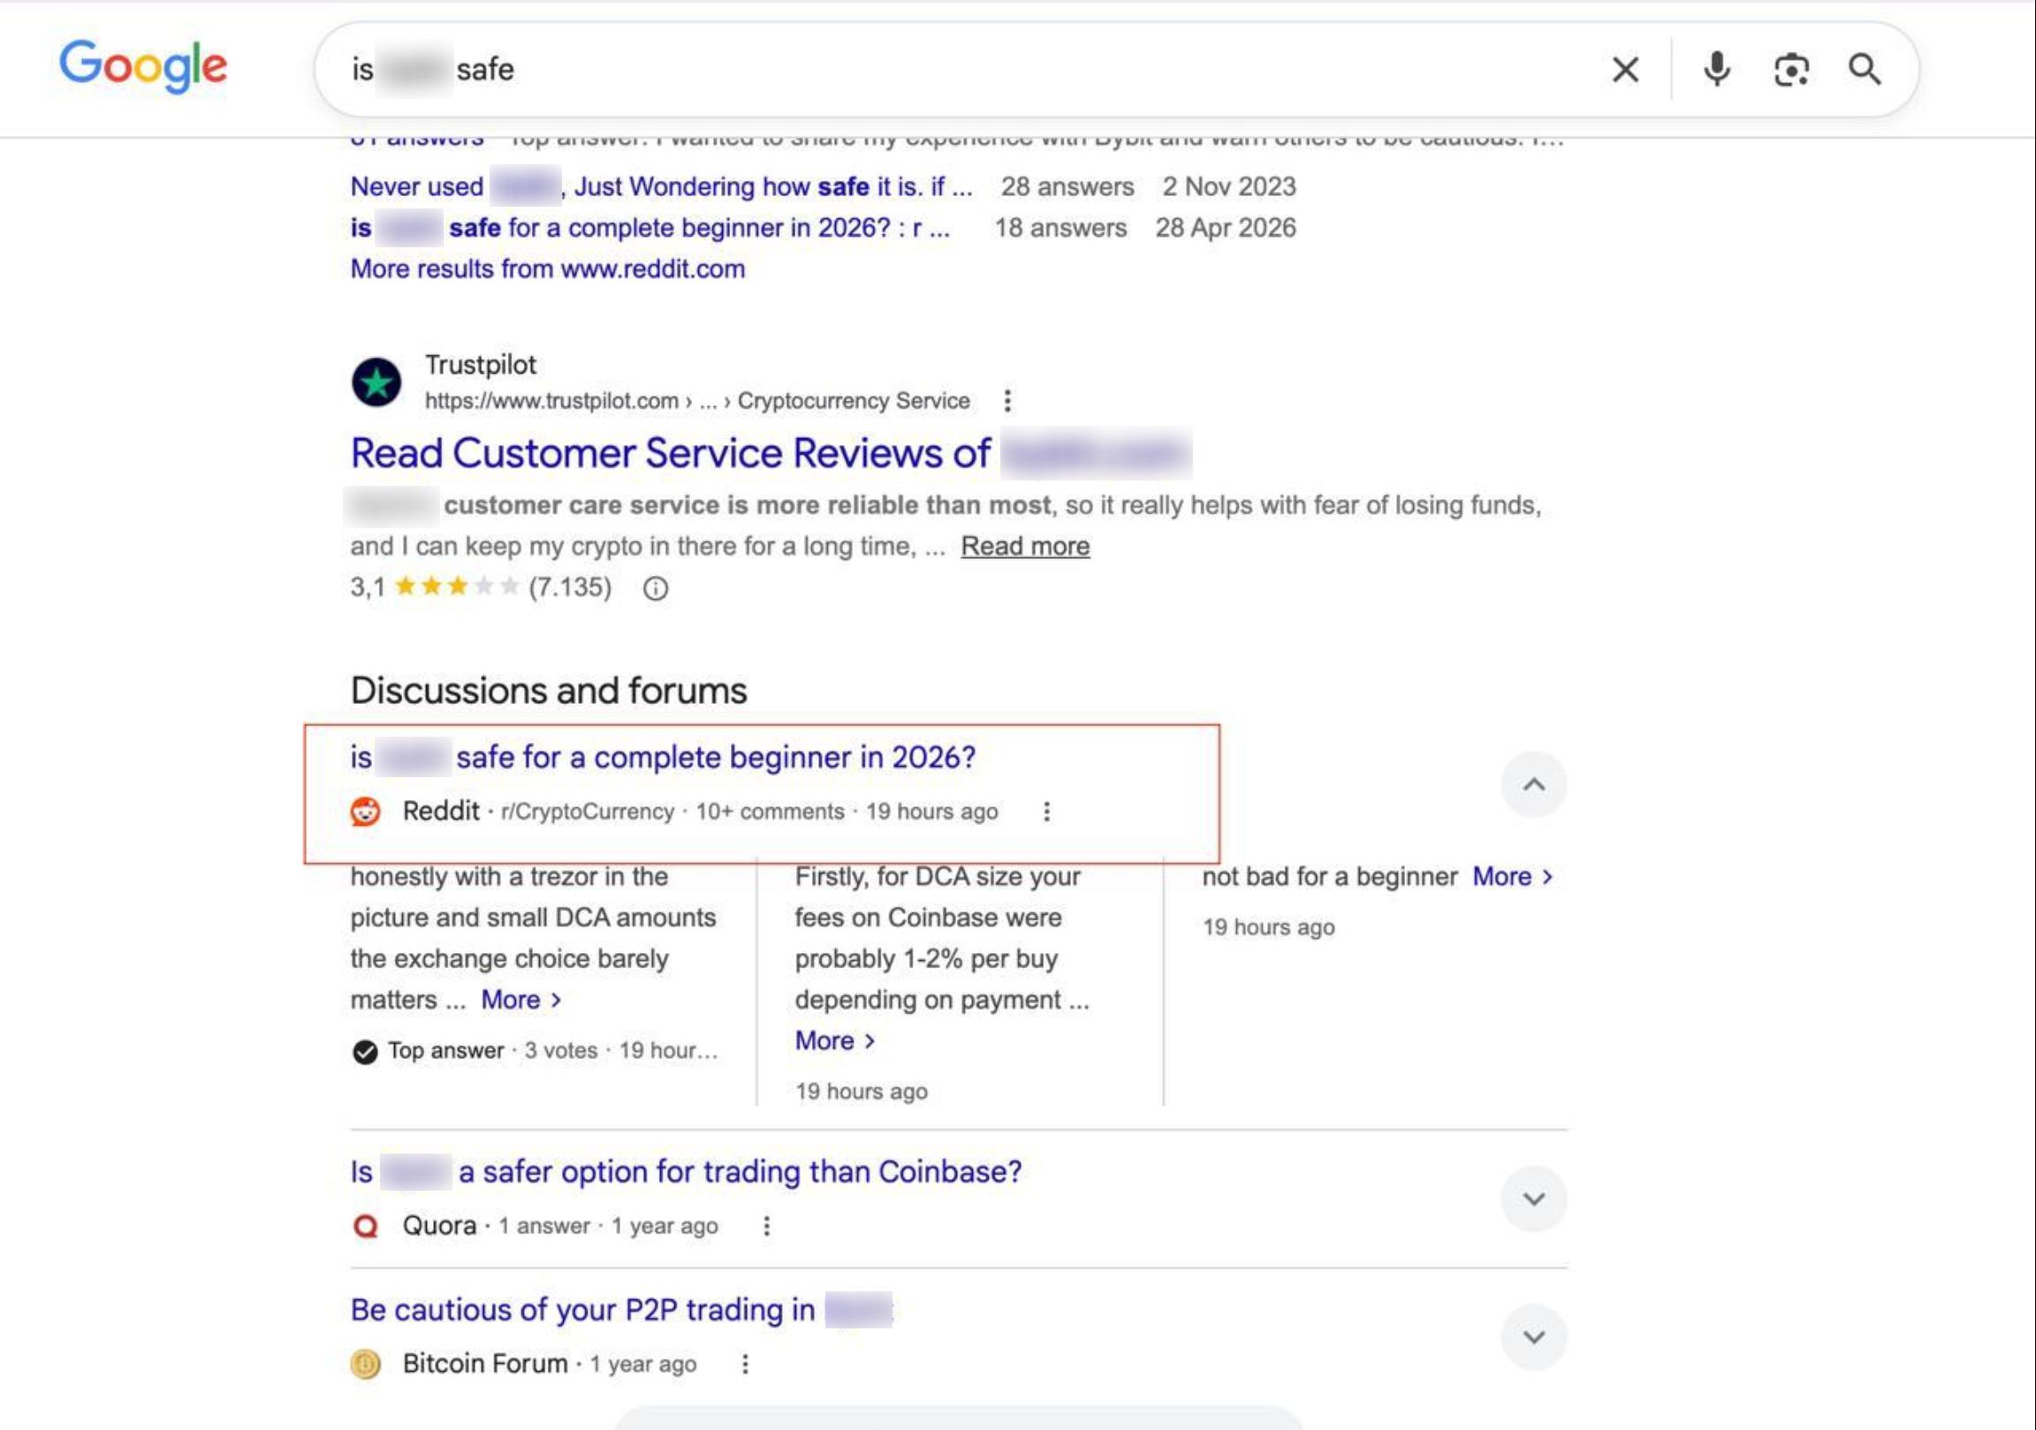Click the Top answer checkmark icon
Viewport: 2036px width, 1430px height.
click(364, 1051)
